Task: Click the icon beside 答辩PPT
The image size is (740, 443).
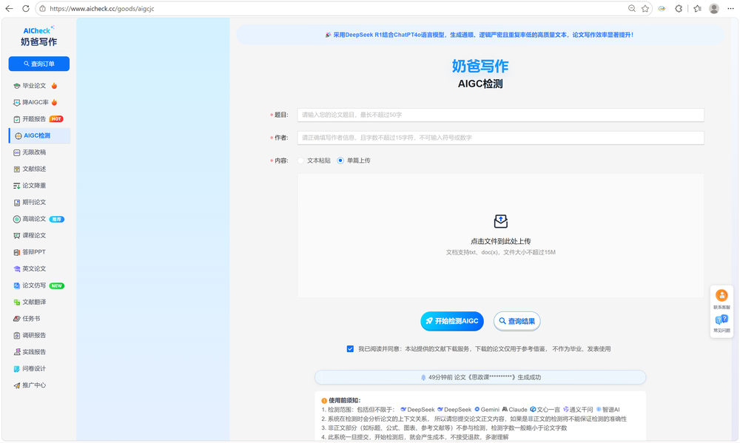Action: 17,252
